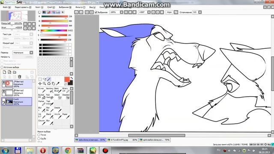Delete the selected layer with trash icon
The image size is (274, 154).
click(x=20, y=77)
